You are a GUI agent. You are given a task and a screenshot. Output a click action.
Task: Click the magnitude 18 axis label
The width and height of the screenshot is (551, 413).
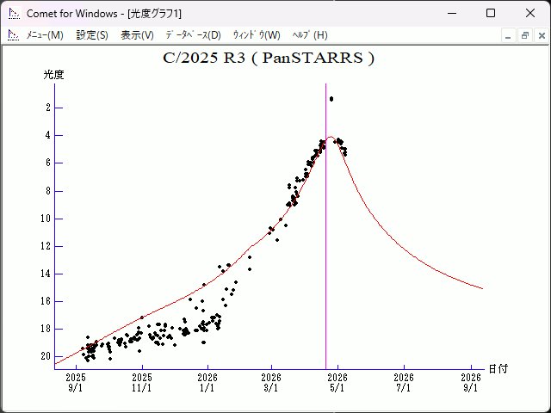point(46,329)
